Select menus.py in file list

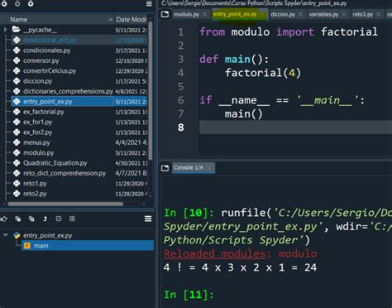point(79,142)
